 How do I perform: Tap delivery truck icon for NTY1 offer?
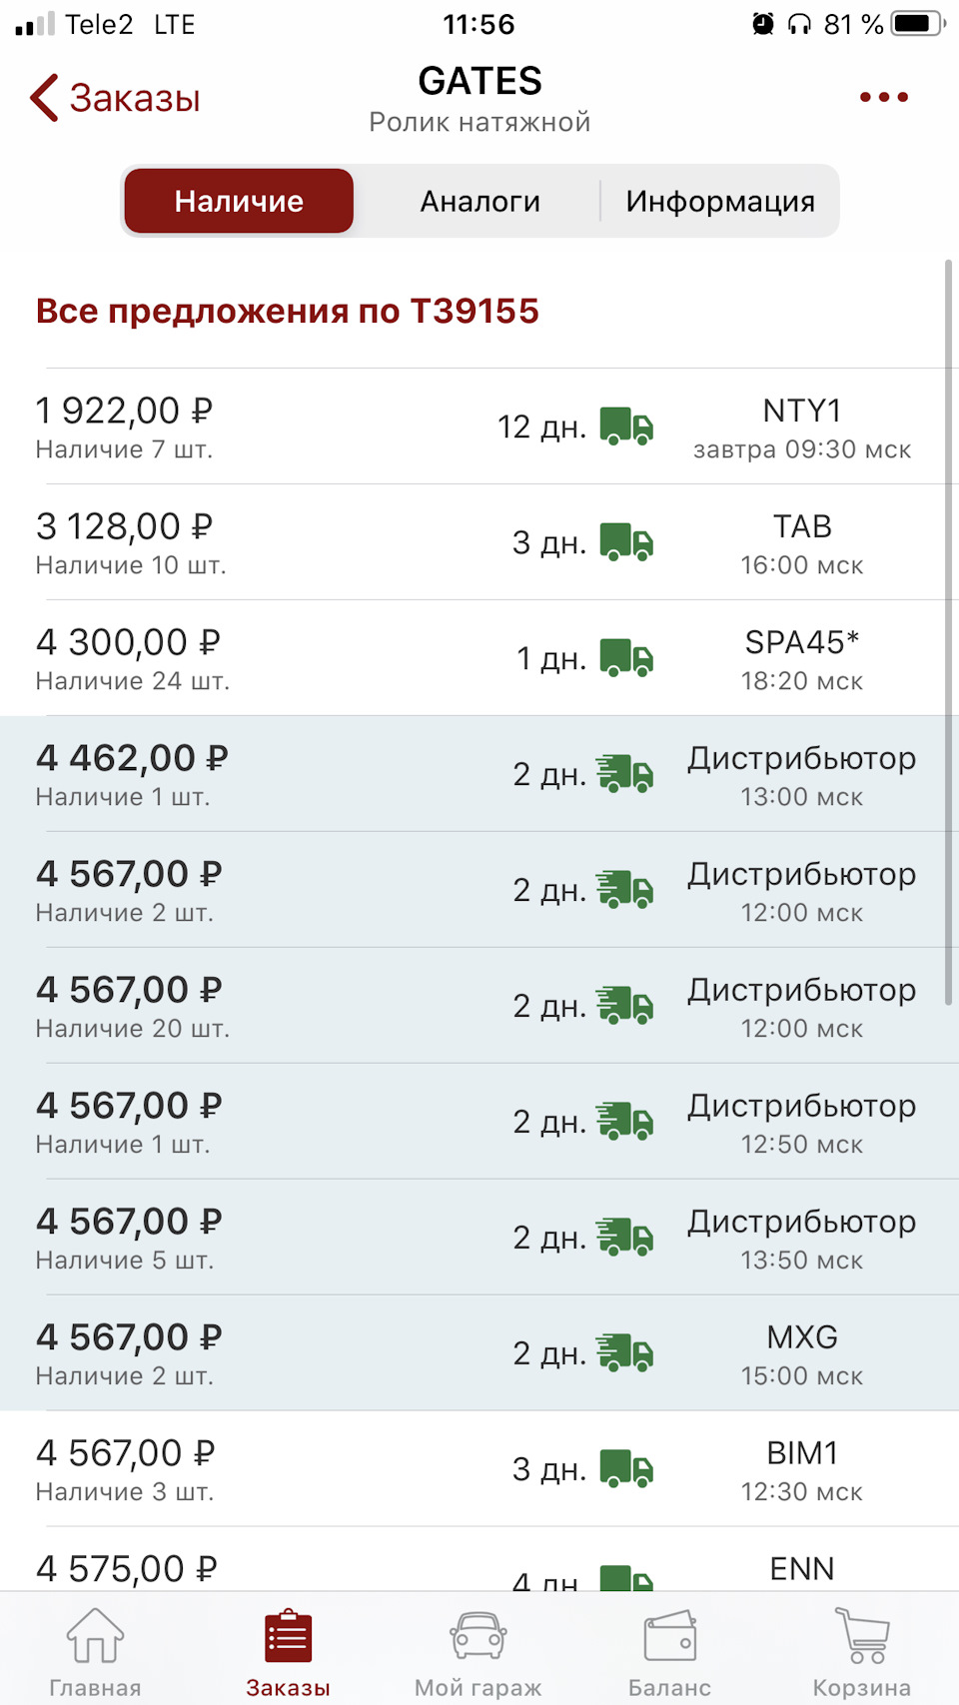(x=626, y=426)
